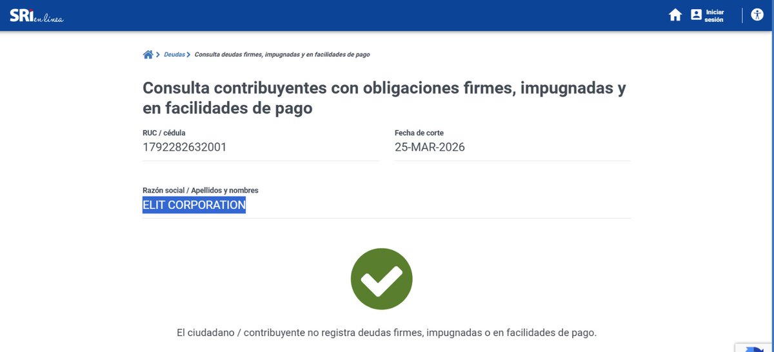
Task: Click the RUC / cédula label
Action: 164,133
